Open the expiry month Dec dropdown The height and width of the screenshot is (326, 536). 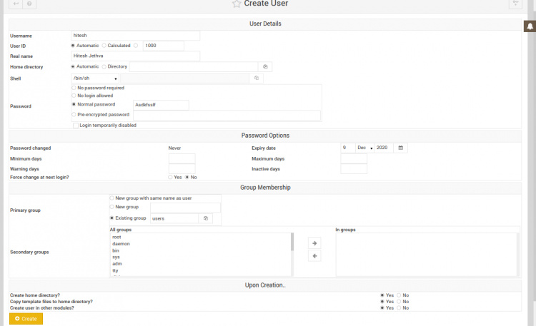(364, 148)
